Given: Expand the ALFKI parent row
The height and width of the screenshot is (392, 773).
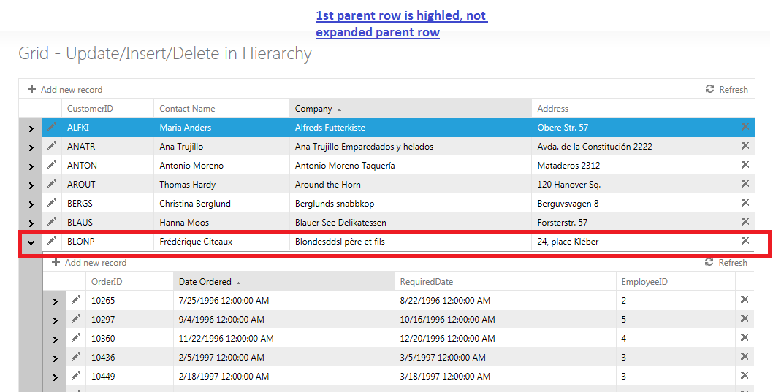Looking at the screenshot, I should 31,128.
